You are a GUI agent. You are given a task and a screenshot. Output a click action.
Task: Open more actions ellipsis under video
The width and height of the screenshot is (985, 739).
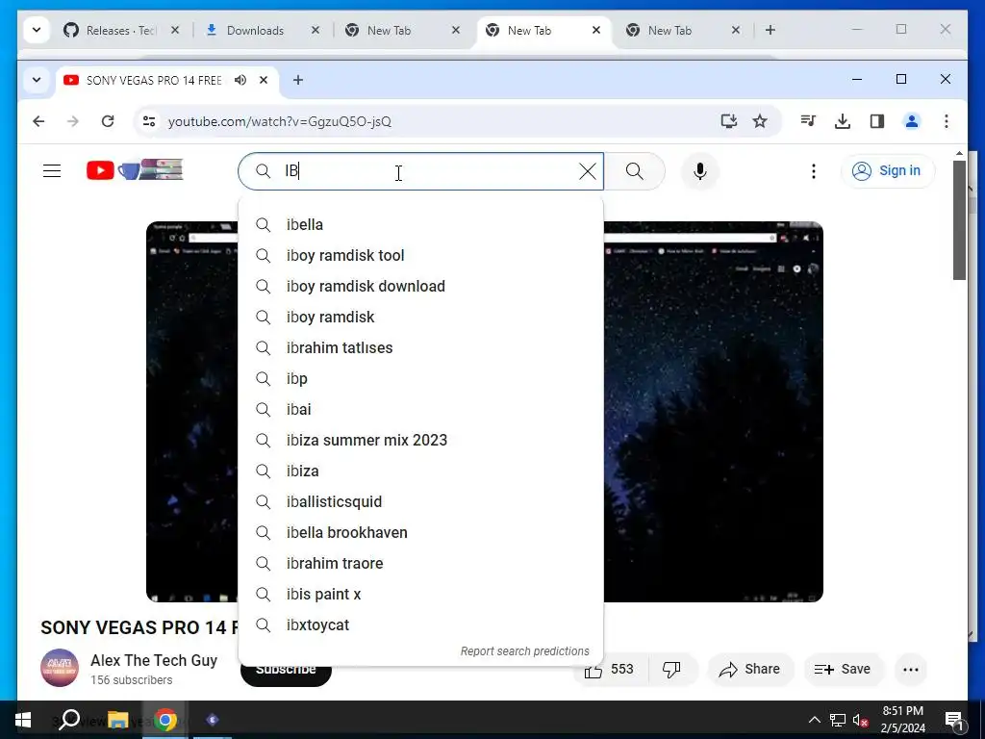[911, 670]
